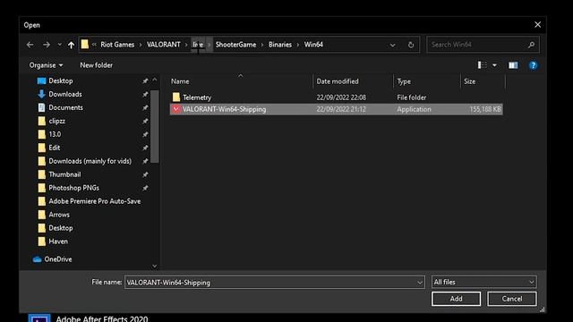This screenshot has height=322, width=573.
Task: Click the OneDrive cloud icon
Action: point(37,259)
